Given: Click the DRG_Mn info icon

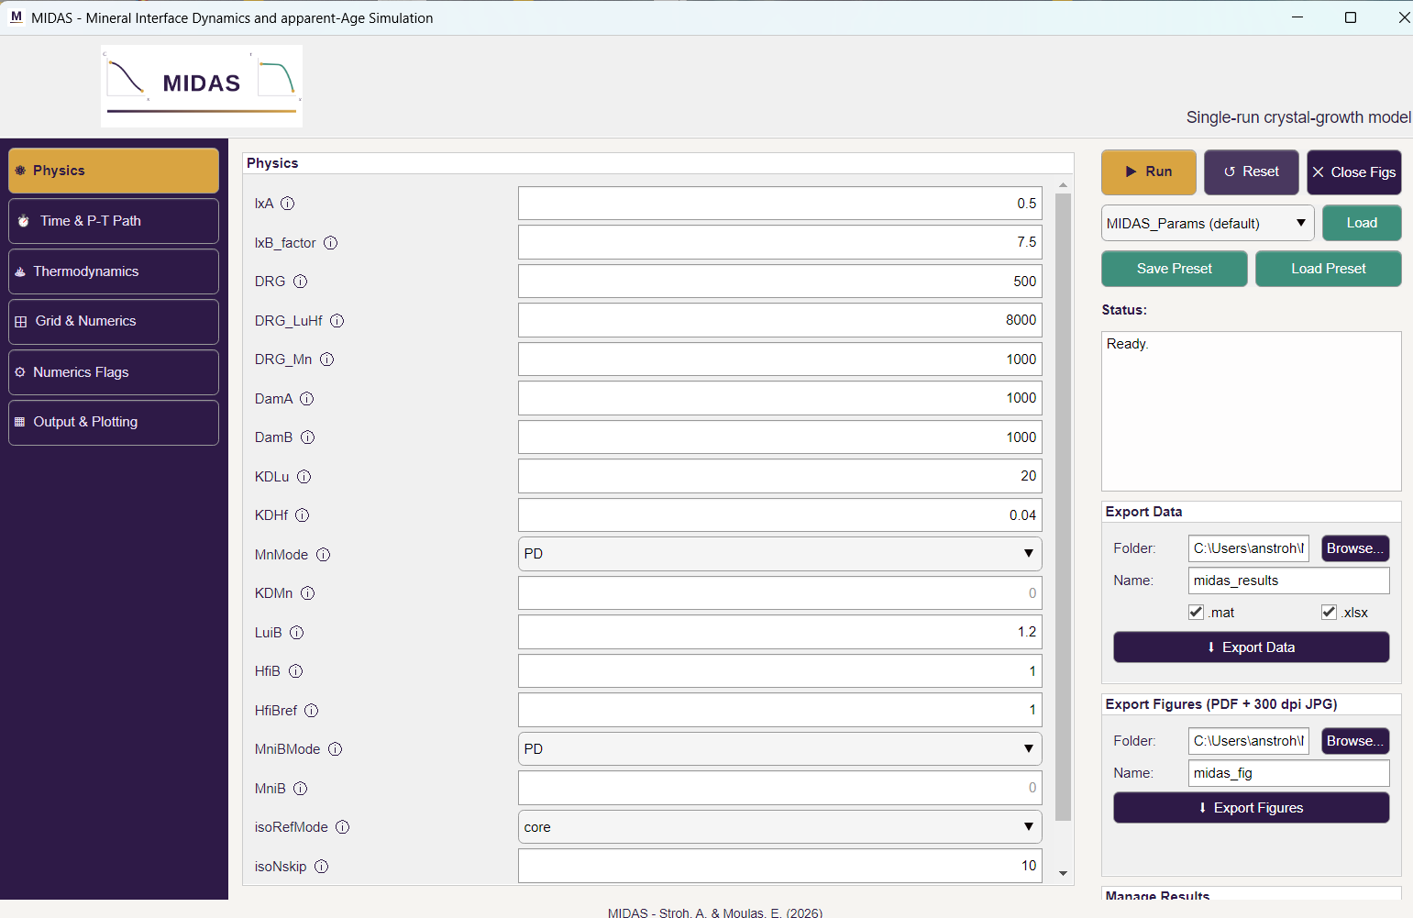Looking at the screenshot, I should tap(326, 359).
